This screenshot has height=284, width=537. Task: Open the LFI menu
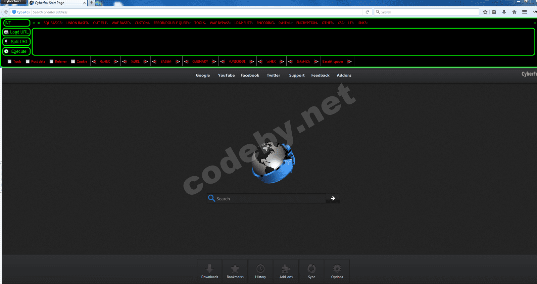(351, 23)
